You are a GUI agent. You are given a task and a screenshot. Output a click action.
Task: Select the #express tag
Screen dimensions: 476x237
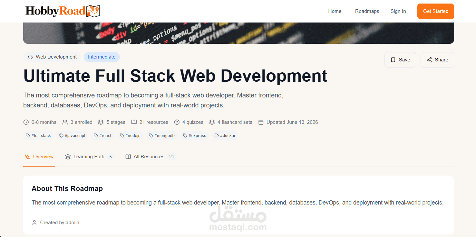pos(195,136)
